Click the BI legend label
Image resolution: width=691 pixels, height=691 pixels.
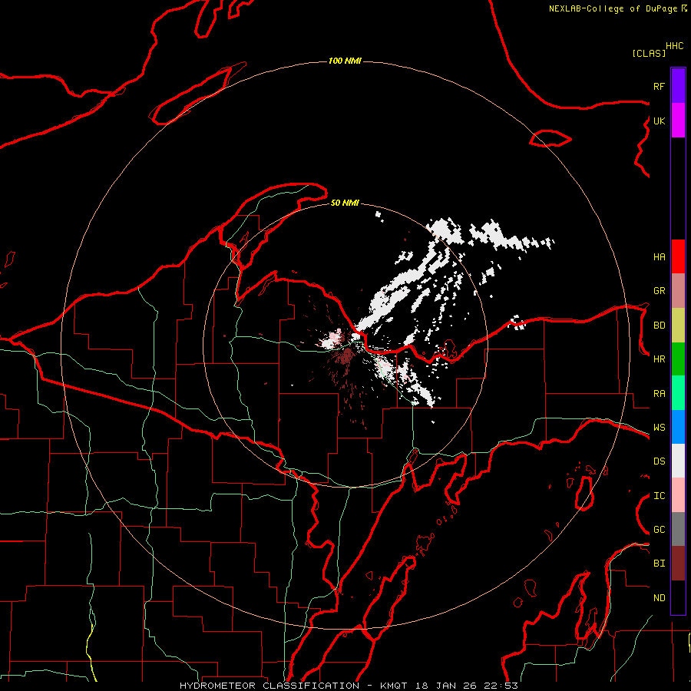[x=659, y=564]
